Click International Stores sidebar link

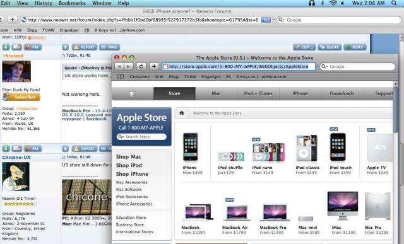coord(134,232)
